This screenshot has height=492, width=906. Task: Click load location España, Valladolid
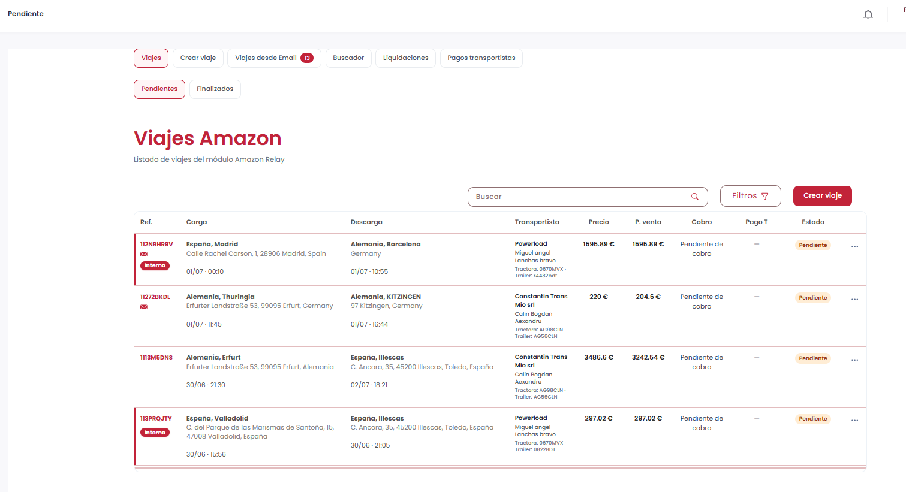pos(217,419)
